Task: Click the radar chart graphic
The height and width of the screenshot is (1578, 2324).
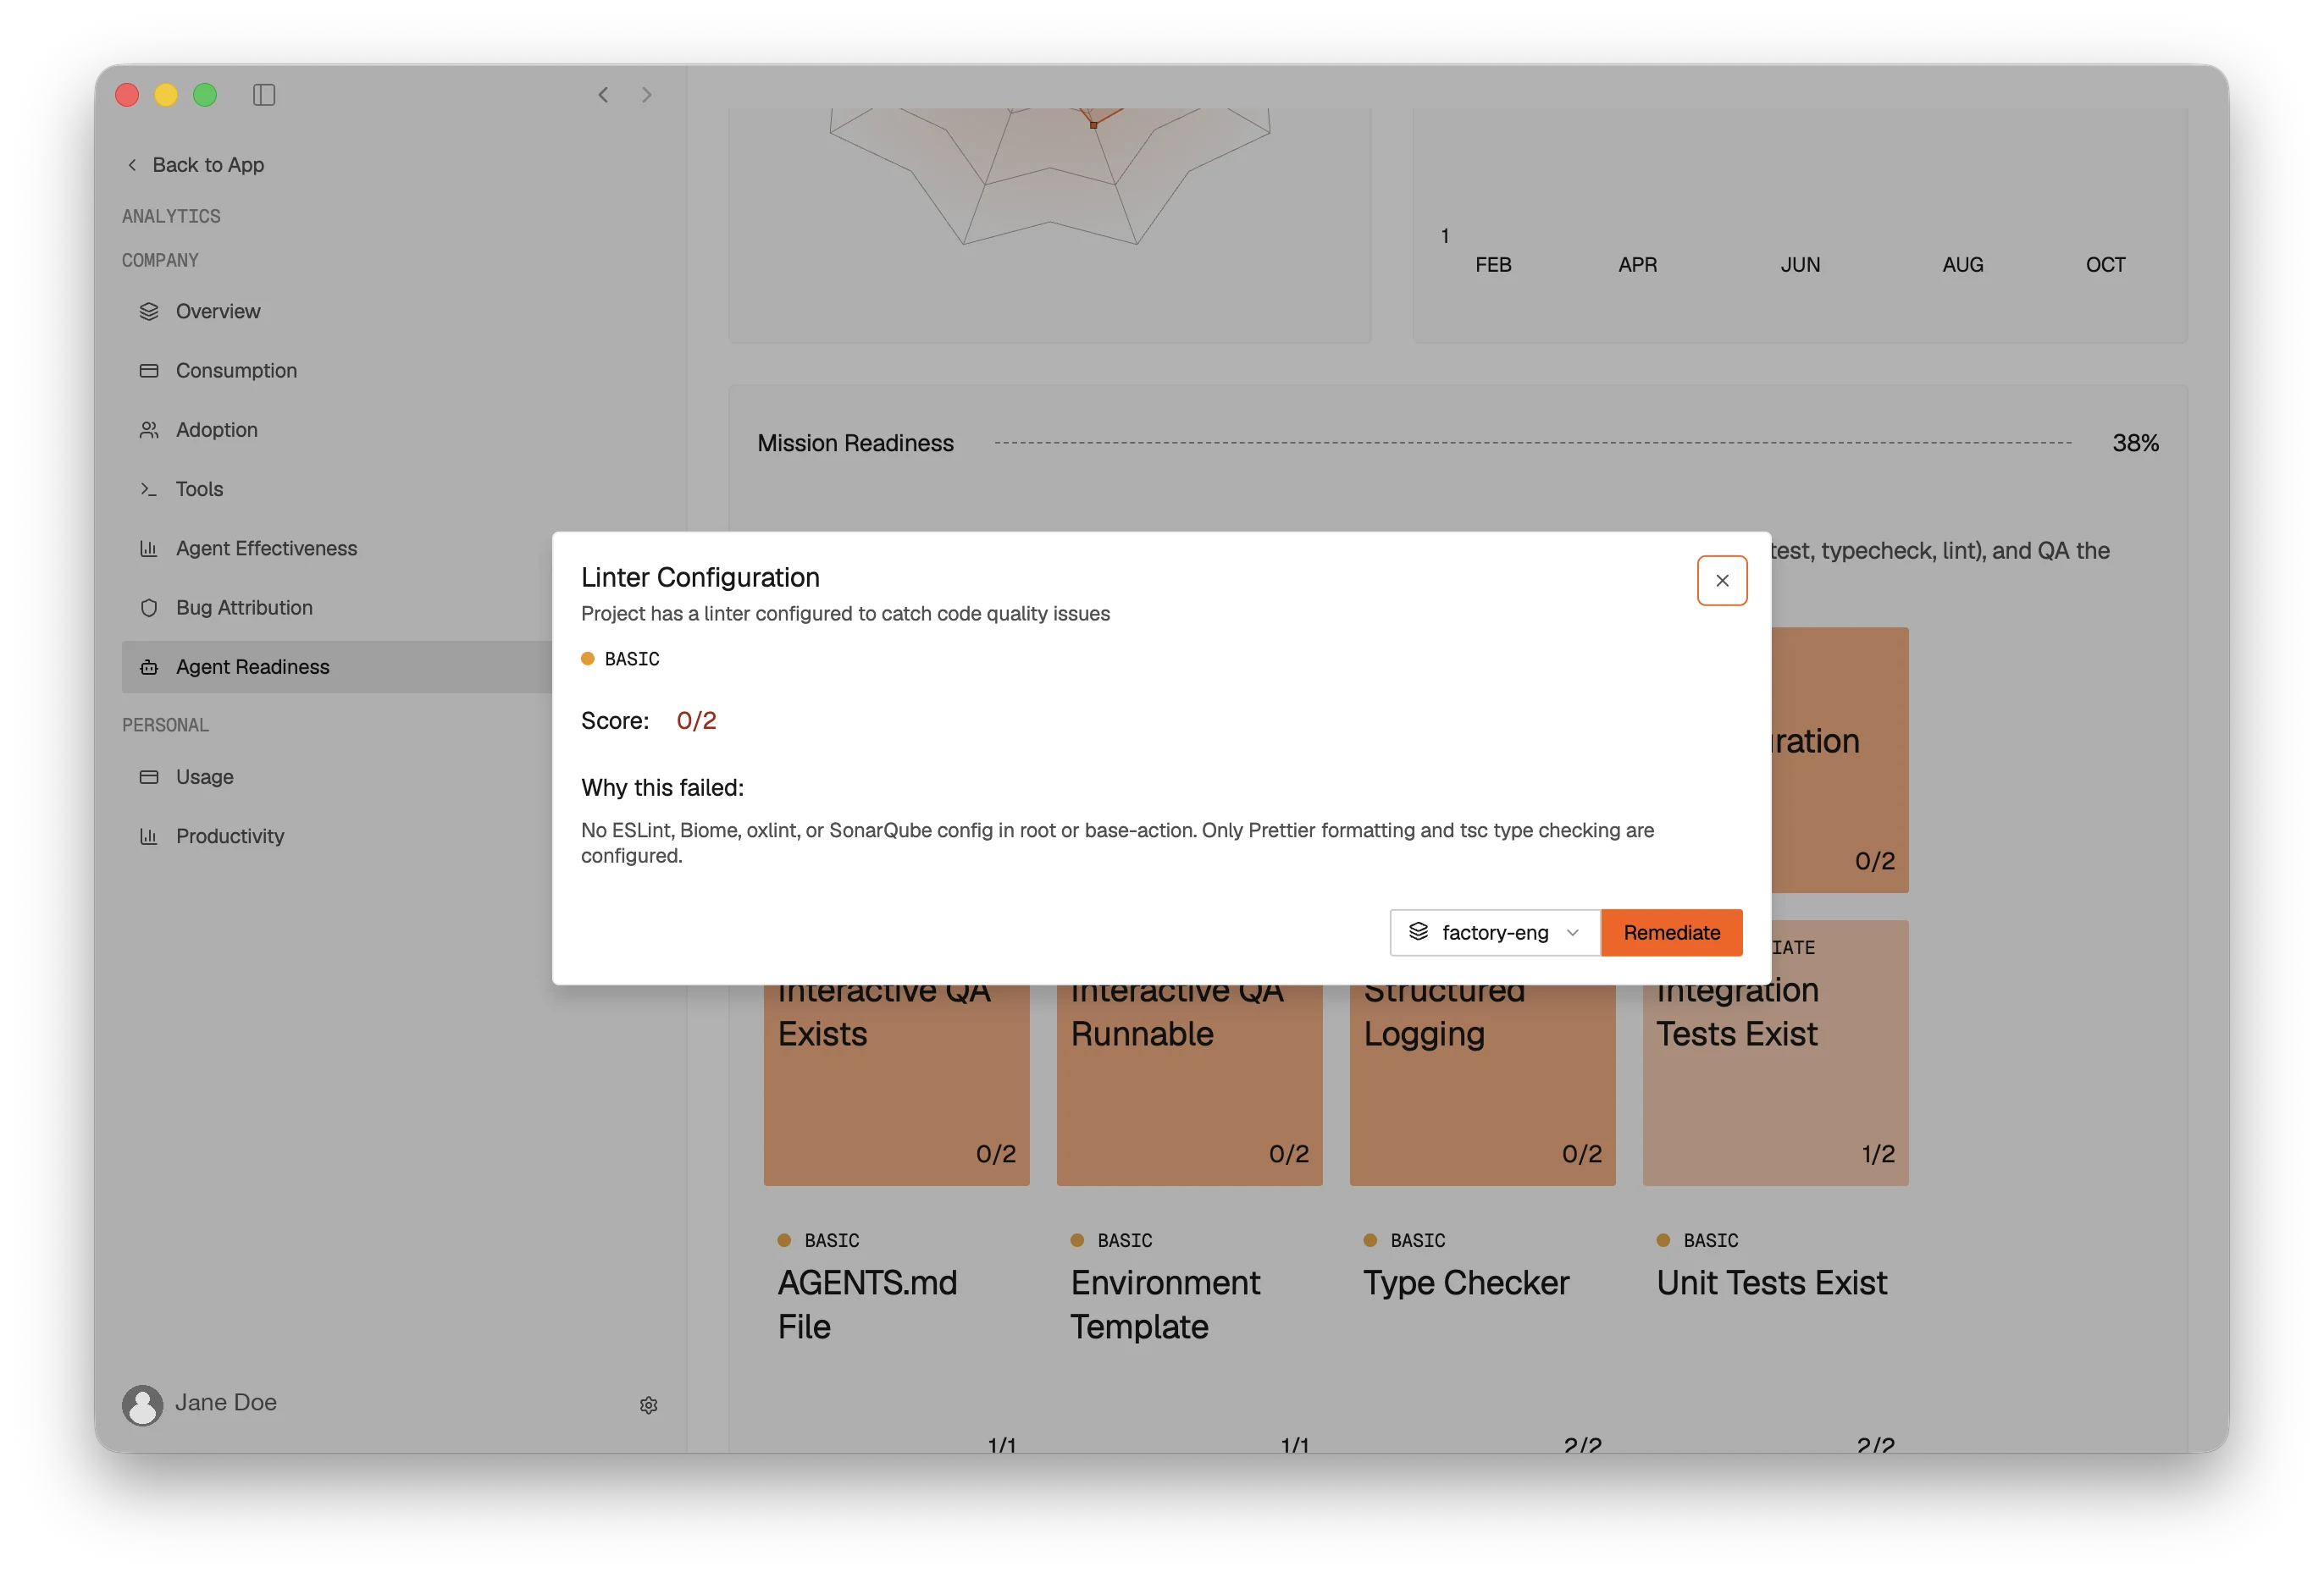Action: (1049, 175)
